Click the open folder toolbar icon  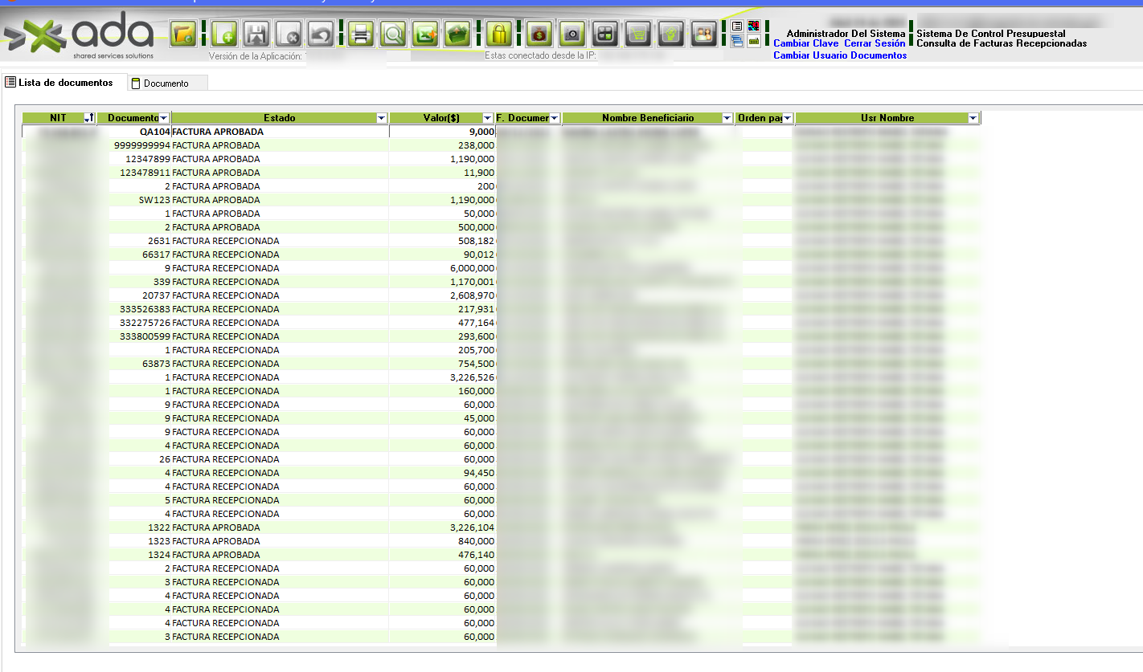pyautogui.click(x=184, y=34)
